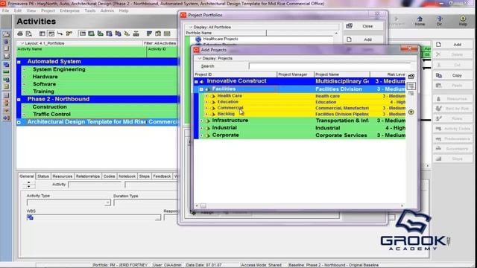
Task: Open WBS icon in the left directory bar
Action: [6, 65]
